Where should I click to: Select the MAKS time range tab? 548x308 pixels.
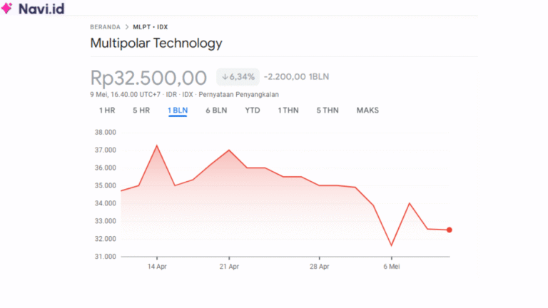[x=367, y=111]
